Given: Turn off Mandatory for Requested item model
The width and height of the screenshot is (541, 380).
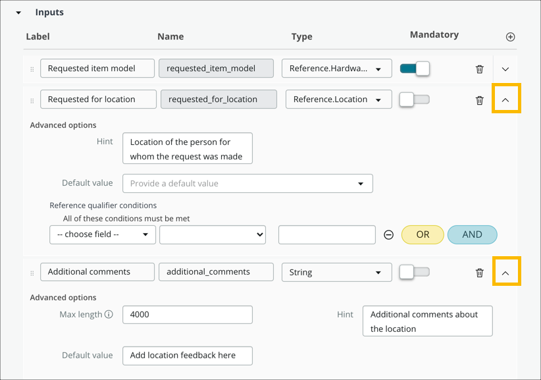Looking at the screenshot, I should pyautogui.click(x=415, y=68).
